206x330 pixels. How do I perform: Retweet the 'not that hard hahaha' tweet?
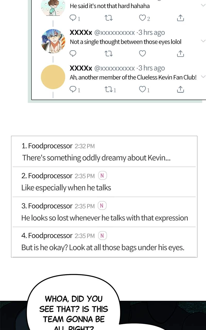click(x=109, y=18)
